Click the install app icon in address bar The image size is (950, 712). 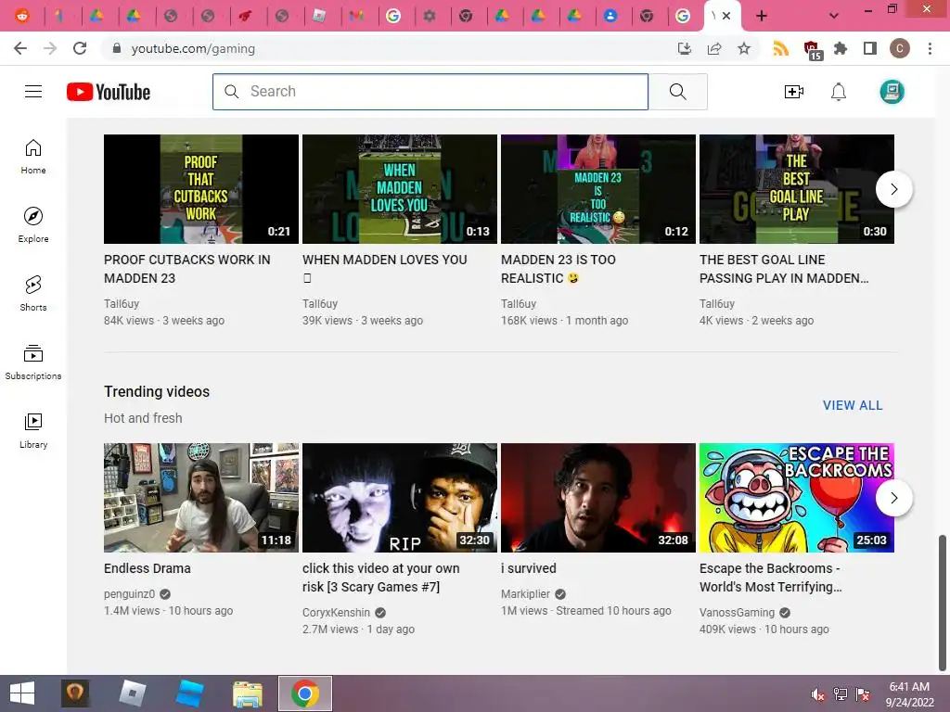click(x=685, y=48)
